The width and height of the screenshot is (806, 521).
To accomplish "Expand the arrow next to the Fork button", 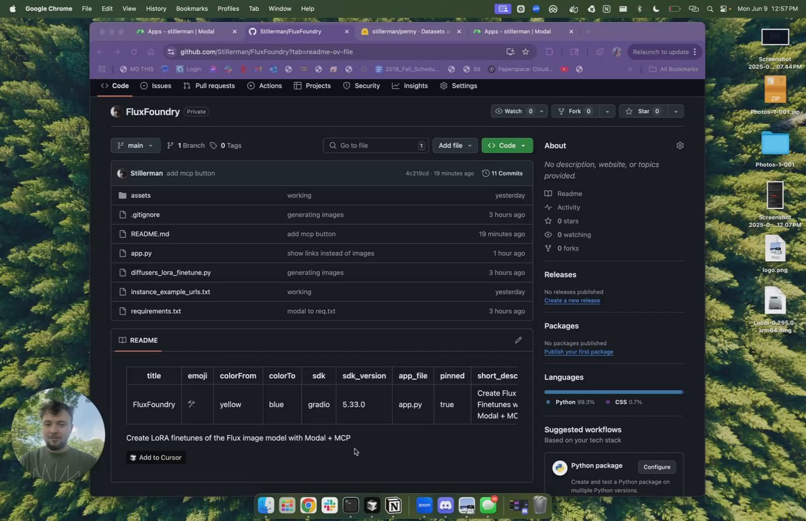I will coord(607,111).
